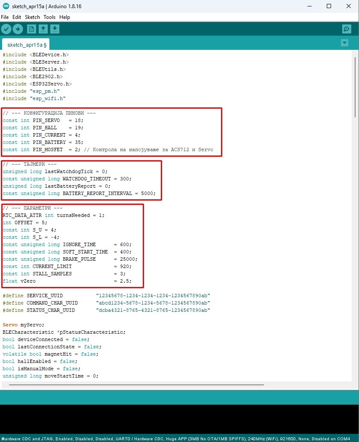Upload the sketch using the arrow icon
Viewport: 359px width, 442px height.
(17, 29)
